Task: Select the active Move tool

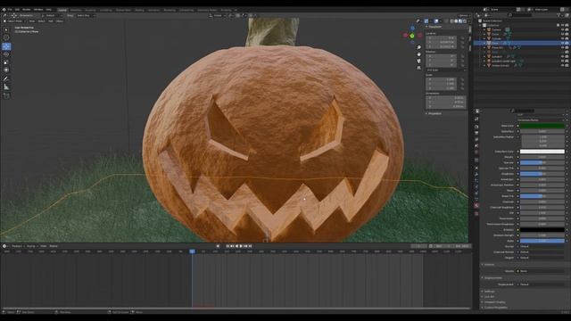Action: click(6, 46)
